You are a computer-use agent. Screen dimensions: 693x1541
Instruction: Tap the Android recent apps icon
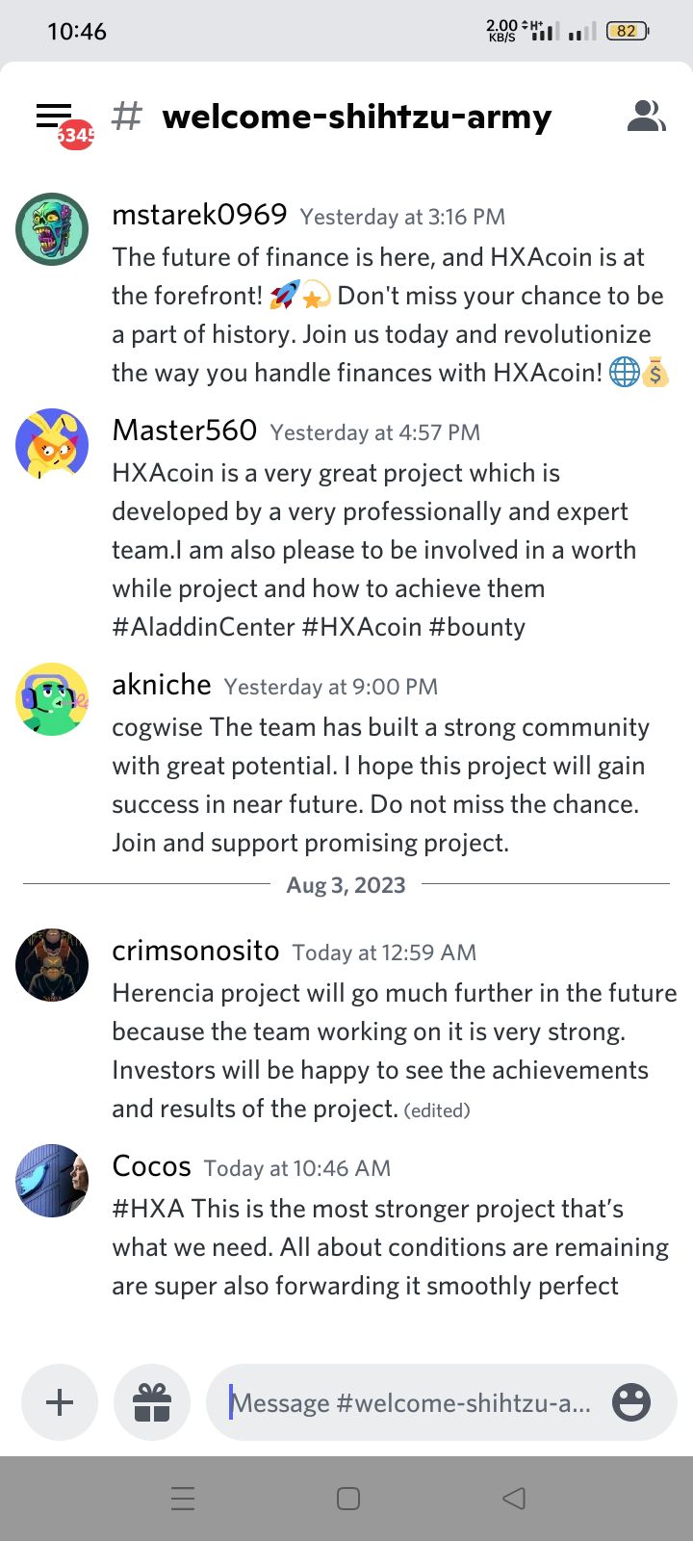(x=183, y=1499)
